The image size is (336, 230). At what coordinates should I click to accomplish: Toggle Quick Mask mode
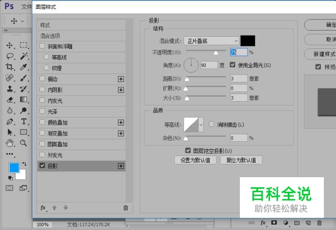(x=9, y=188)
